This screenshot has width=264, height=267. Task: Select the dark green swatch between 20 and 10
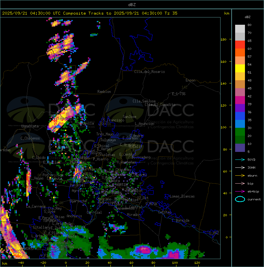240,140
